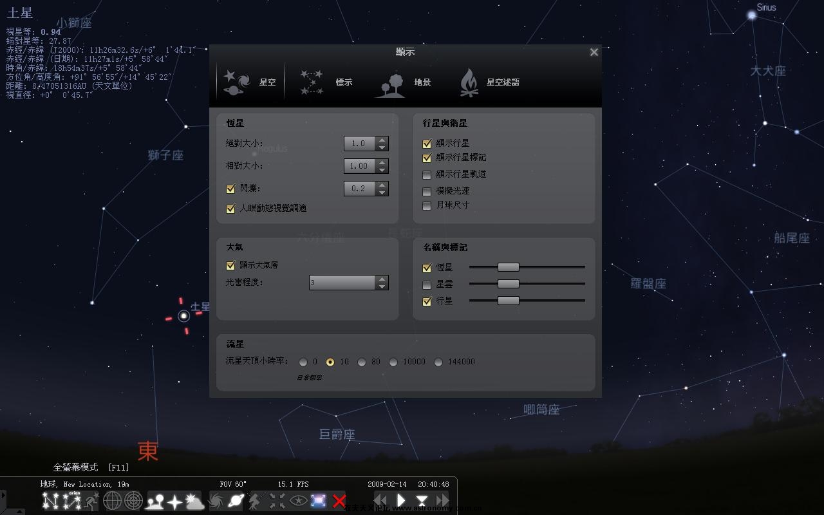This screenshot has width=824, height=515.
Task: Toggle cardinal points four-point star icon
Action: (174, 501)
